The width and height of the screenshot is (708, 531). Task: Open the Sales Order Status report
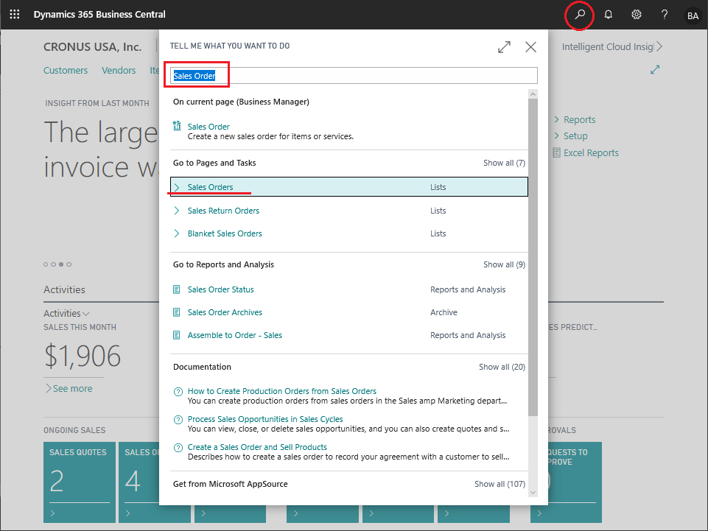221,289
